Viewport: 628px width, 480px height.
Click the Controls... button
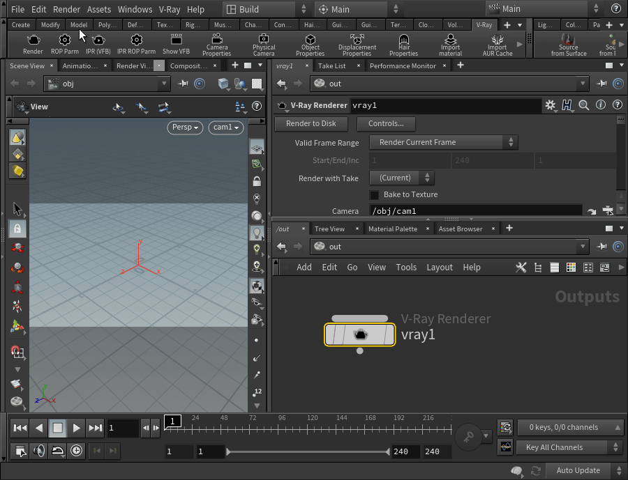(386, 123)
